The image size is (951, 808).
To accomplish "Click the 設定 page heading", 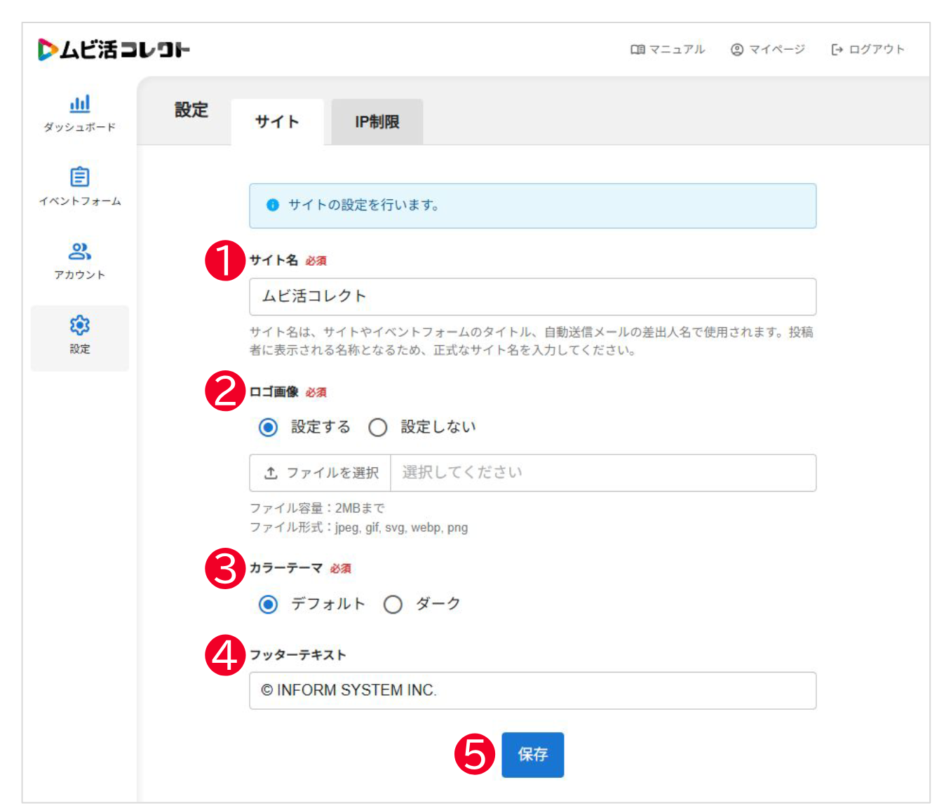I will click(191, 110).
